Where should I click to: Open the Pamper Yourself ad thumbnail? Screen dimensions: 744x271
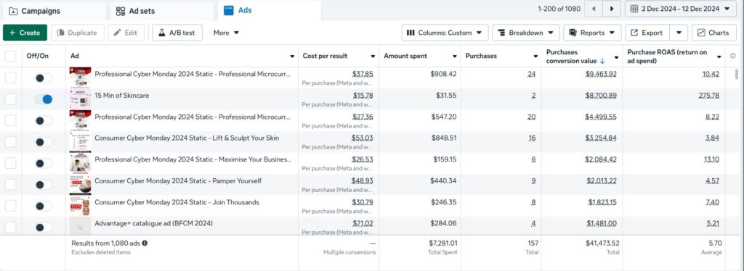pyautogui.click(x=80, y=185)
